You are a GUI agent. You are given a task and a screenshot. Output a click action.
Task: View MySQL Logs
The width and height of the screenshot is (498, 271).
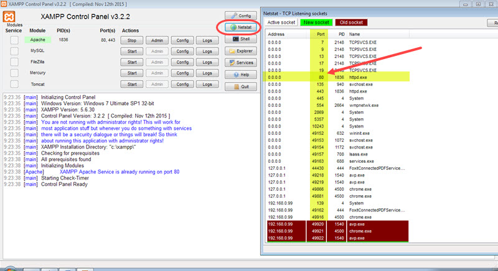tap(207, 52)
